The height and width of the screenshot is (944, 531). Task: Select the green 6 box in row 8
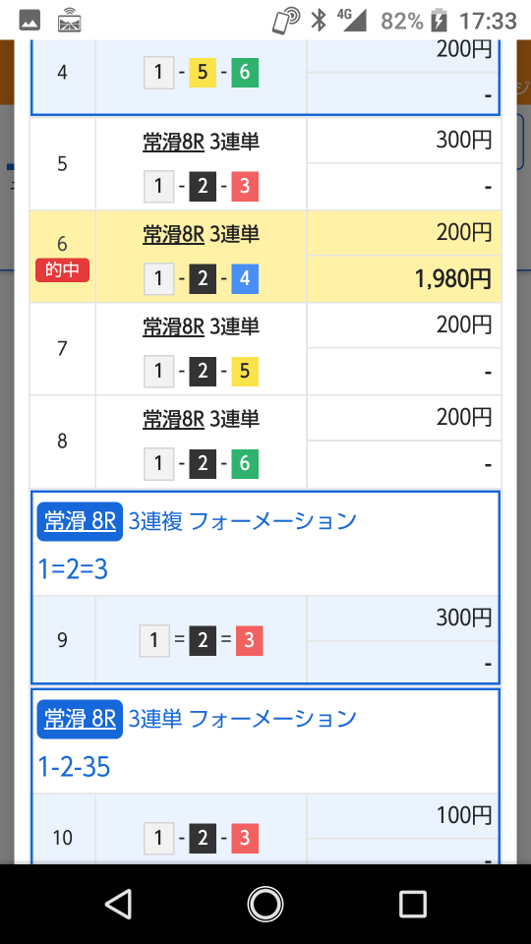(245, 463)
